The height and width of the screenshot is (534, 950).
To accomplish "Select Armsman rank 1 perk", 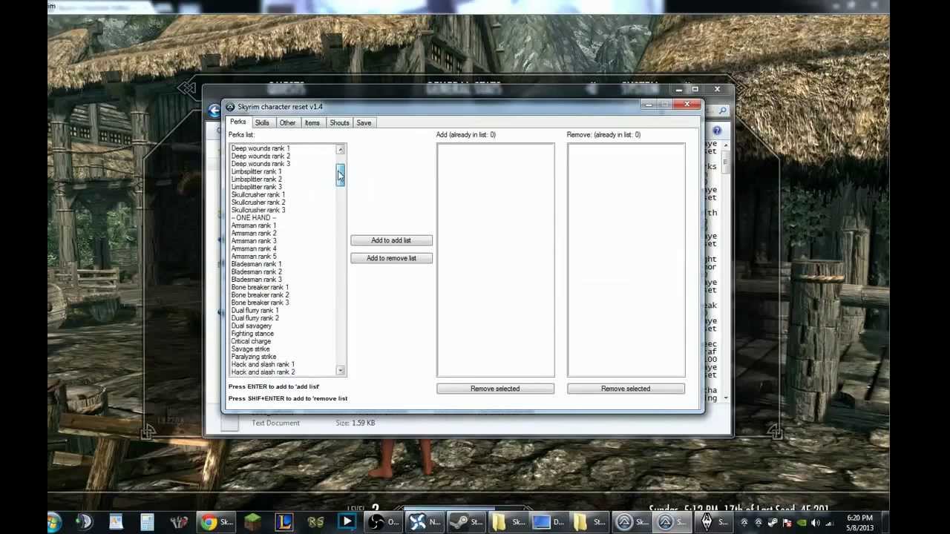I will (x=254, y=225).
